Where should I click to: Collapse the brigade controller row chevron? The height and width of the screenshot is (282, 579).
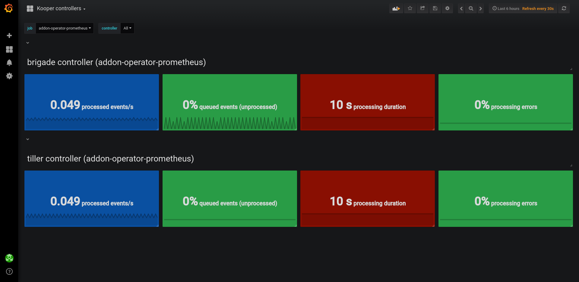28,43
